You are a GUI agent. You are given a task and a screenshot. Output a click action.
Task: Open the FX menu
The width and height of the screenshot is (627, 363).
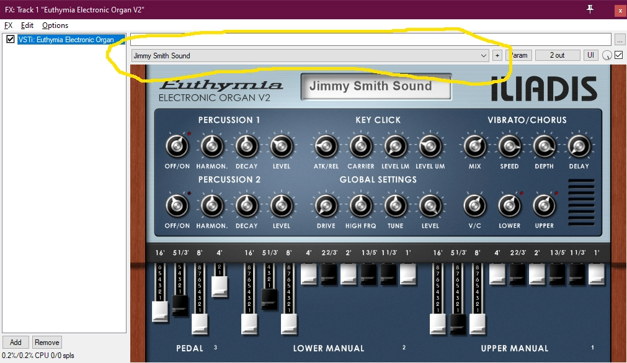tap(9, 25)
